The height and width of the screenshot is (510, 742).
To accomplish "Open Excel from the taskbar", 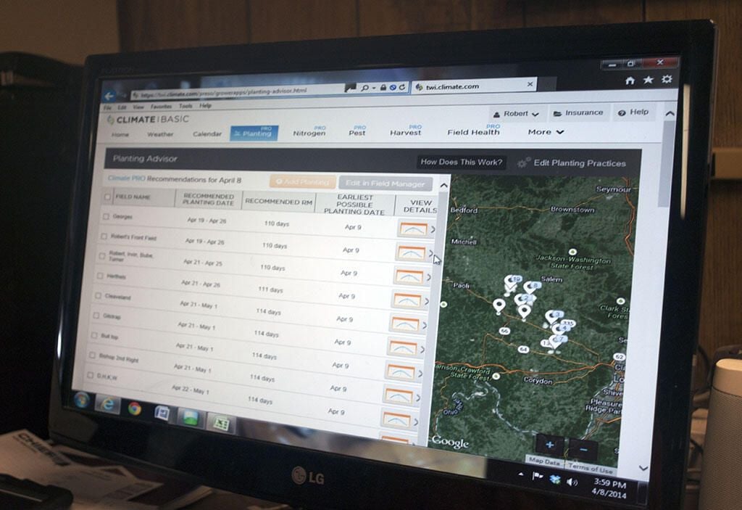I will 220,423.
